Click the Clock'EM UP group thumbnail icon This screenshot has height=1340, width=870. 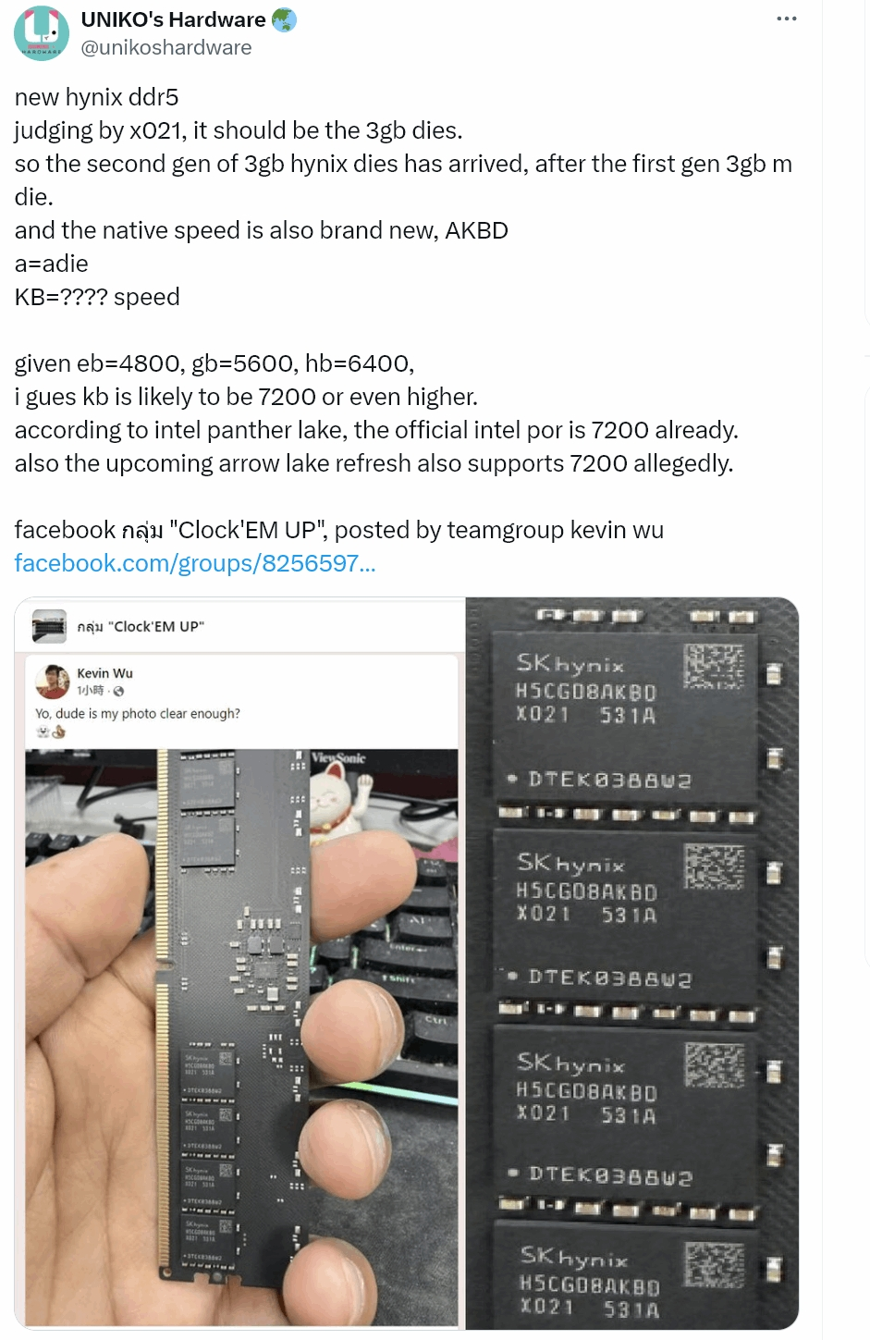tap(49, 626)
